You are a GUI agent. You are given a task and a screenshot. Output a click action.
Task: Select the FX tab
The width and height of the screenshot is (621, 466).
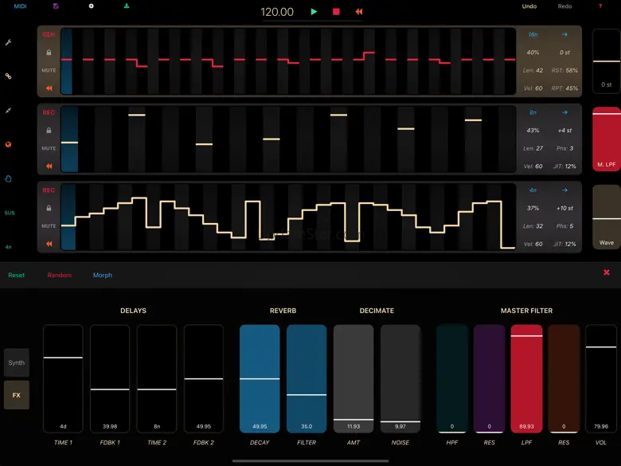tap(17, 394)
